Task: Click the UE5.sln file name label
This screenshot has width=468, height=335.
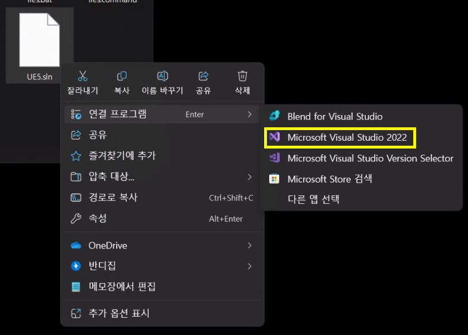Action: (x=40, y=76)
